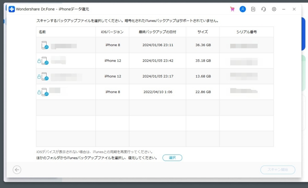The image size is (308, 188).
Task: Click the date 2022/04/10 1:06
Action: (158, 92)
